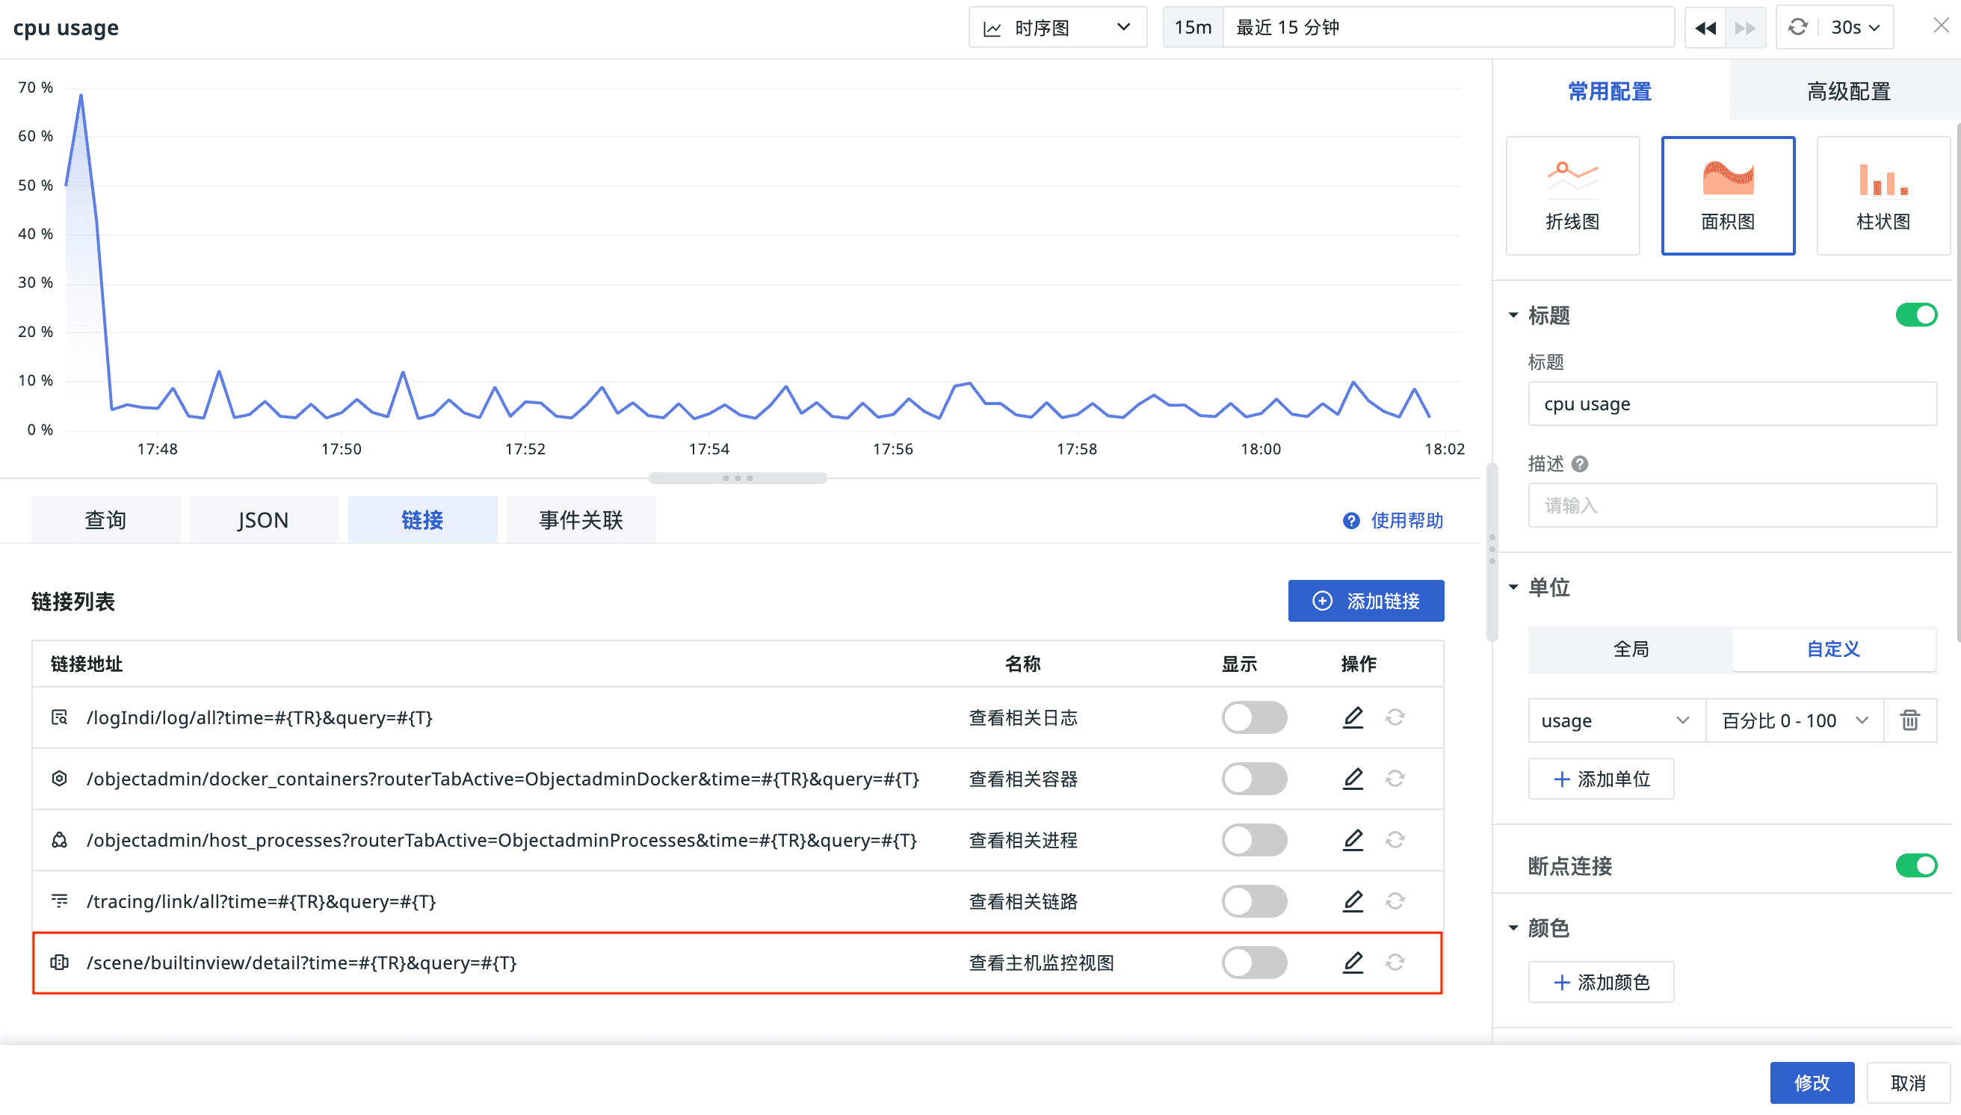Enable display of 查看相关进程 link
This screenshot has width=1961, height=1115.
coord(1253,840)
